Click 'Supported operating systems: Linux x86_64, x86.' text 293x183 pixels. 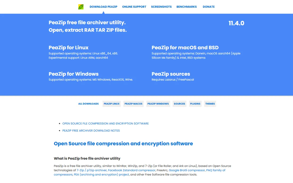click(83, 53)
